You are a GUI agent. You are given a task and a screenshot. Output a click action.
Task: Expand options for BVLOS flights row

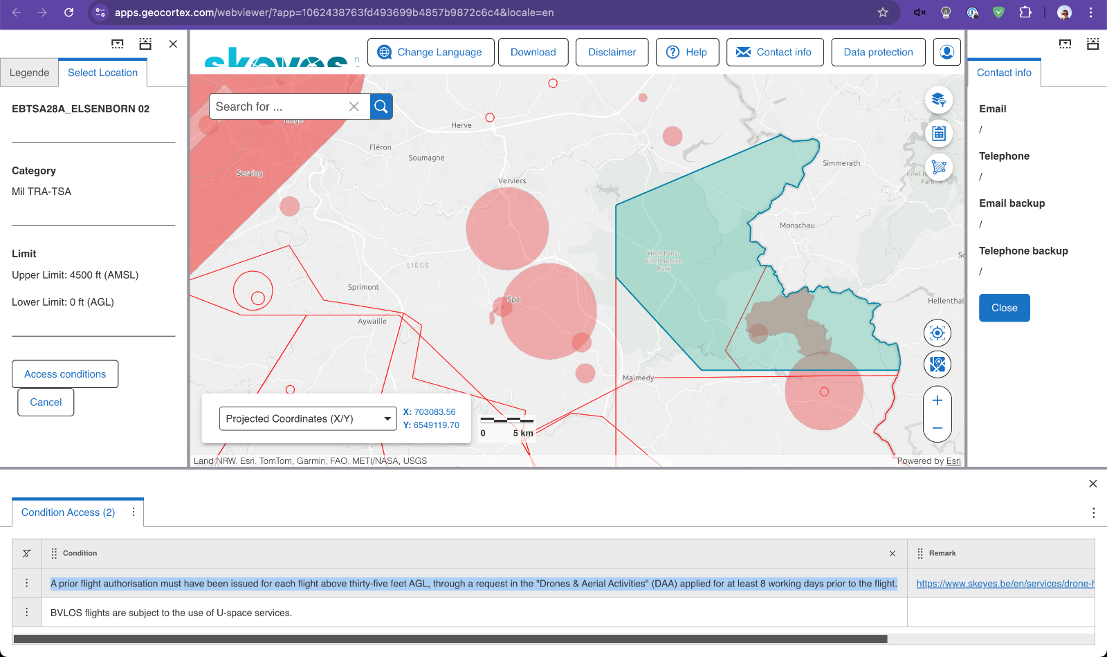click(26, 613)
